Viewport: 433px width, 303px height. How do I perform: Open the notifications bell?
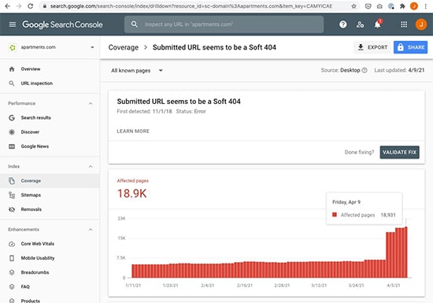pyautogui.click(x=377, y=24)
